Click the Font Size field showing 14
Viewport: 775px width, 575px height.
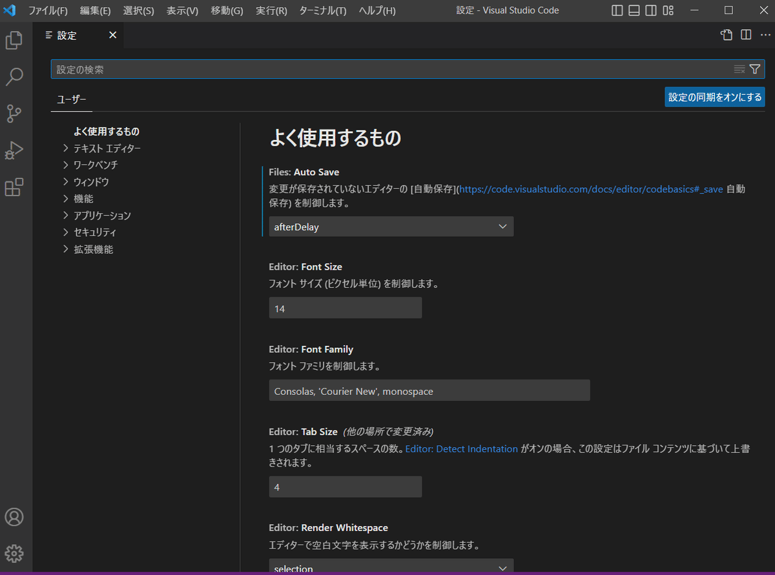tap(346, 308)
